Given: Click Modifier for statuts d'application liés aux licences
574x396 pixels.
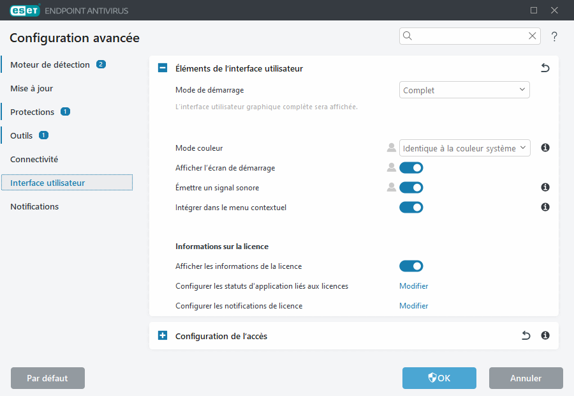Looking at the screenshot, I should 414,286.
